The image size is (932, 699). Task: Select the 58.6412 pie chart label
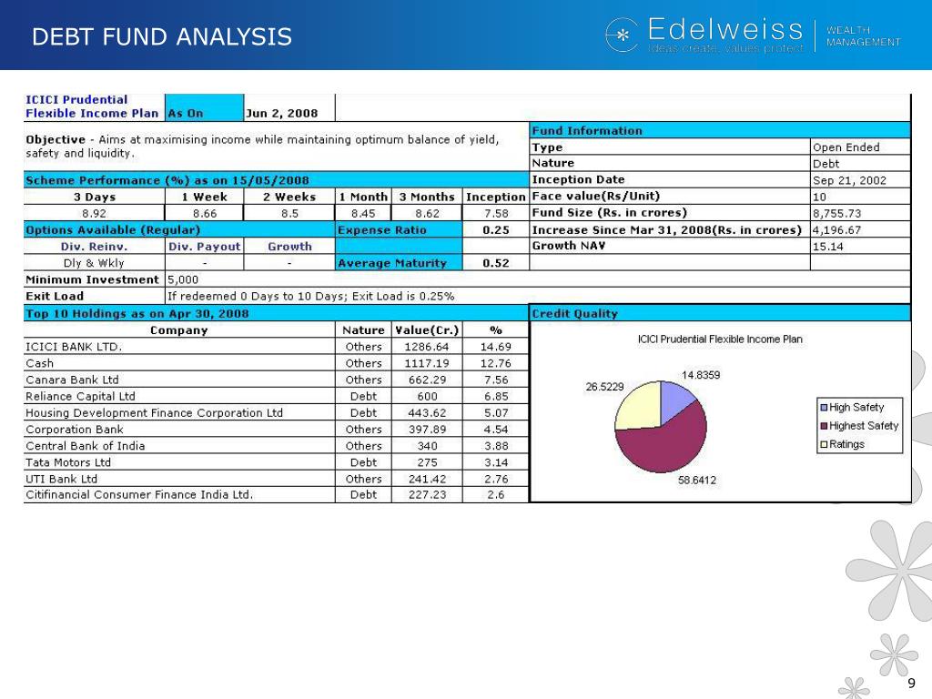pyautogui.click(x=696, y=480)
